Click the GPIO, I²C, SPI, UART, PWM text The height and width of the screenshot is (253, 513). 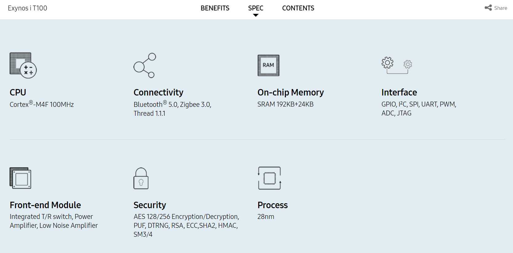point(419,104)
